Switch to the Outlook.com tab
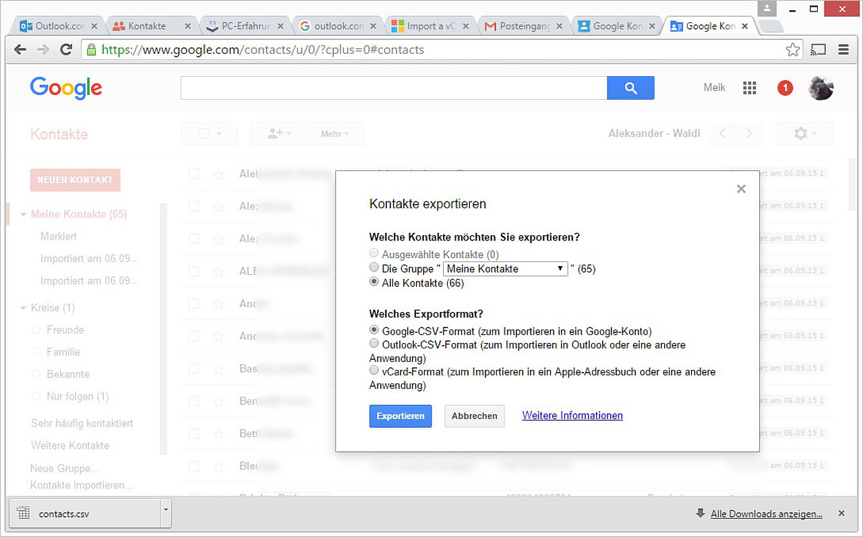 tap(59, 26)
